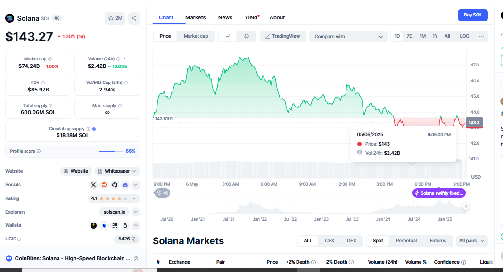Image resolution: width=503 pixels, height=272 pixels.
Task: Click the 'Solana swiftly fixed...' news badge
Action: (439, 193)
